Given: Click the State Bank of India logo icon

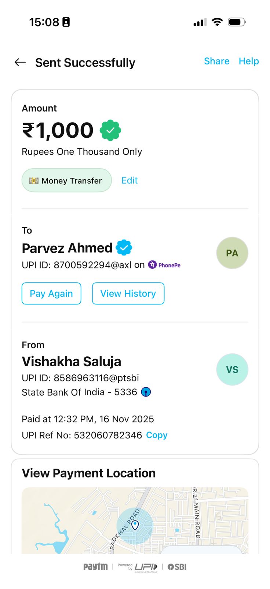Looking at the screenshot, I should [146, 392].
